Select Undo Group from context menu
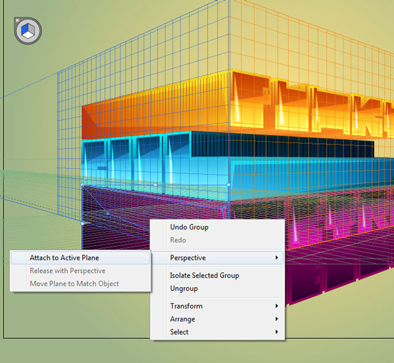Image resolution: width=394 pixels, height=363 pixels. (217, 227)
